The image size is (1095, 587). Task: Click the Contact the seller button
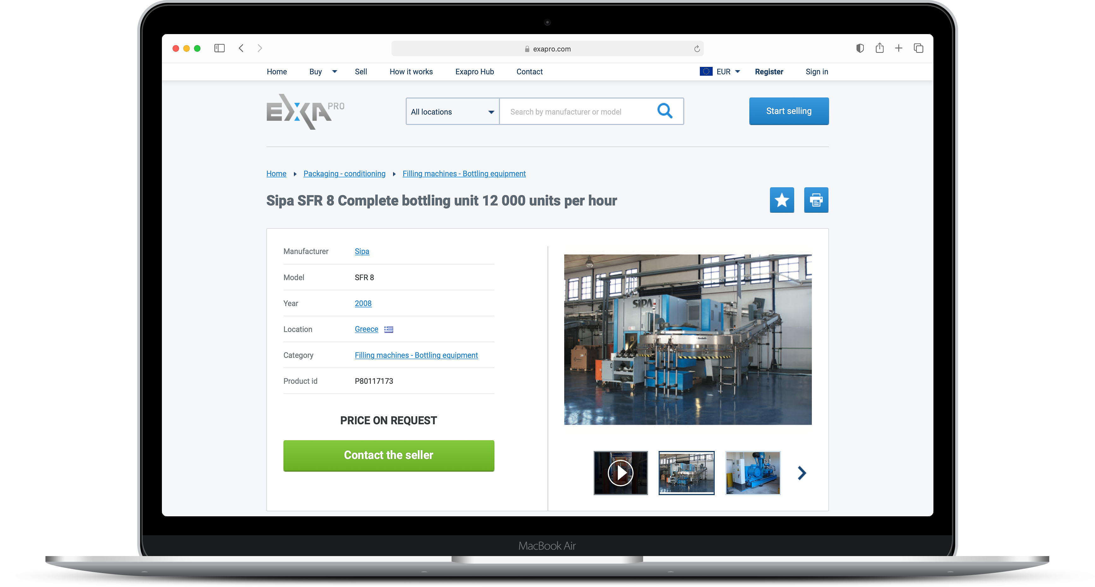click(x=388, y=454)
